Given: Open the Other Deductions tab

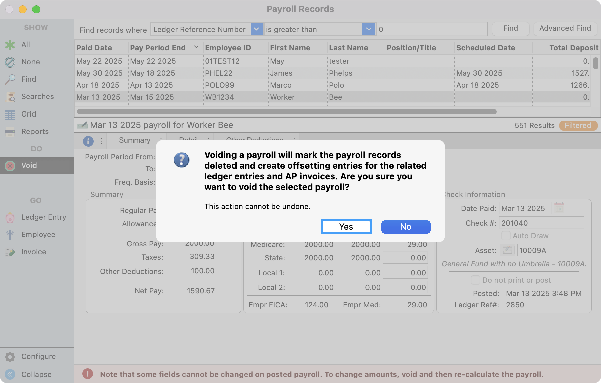Looking at the screenshot, I should pos(256,140).
